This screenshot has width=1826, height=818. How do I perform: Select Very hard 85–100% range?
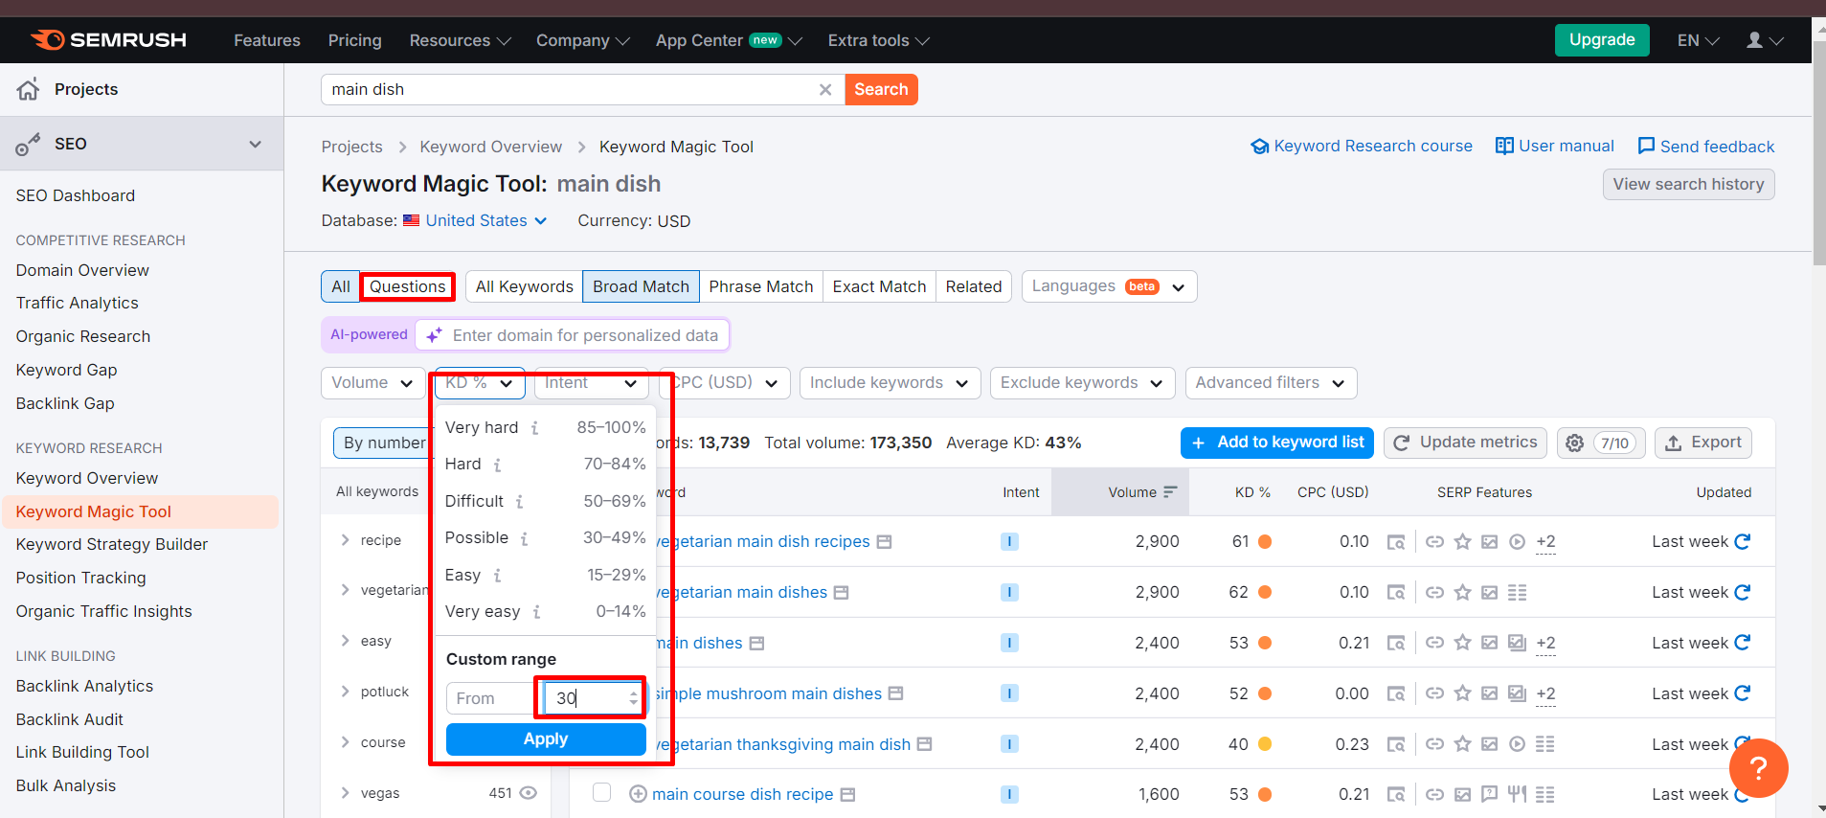click(x=545, y=427)
